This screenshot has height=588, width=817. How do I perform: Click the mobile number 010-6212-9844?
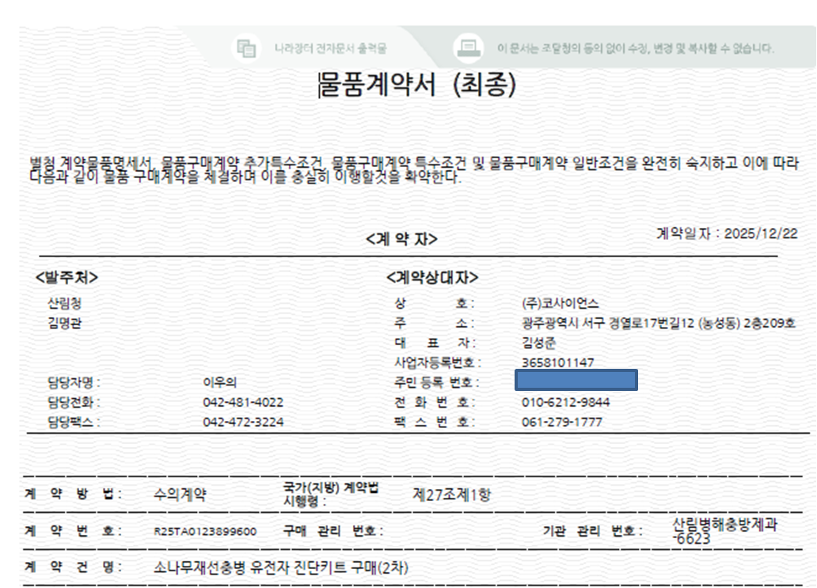point(565,402)
